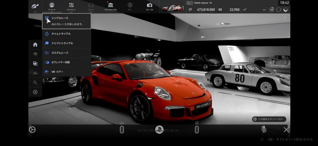The height and width of the screenshot is (146, 318).
Task: Select 2プレイヤー対戦 split-screen entry
Action: pyautogui.click(x=66, y=62)
